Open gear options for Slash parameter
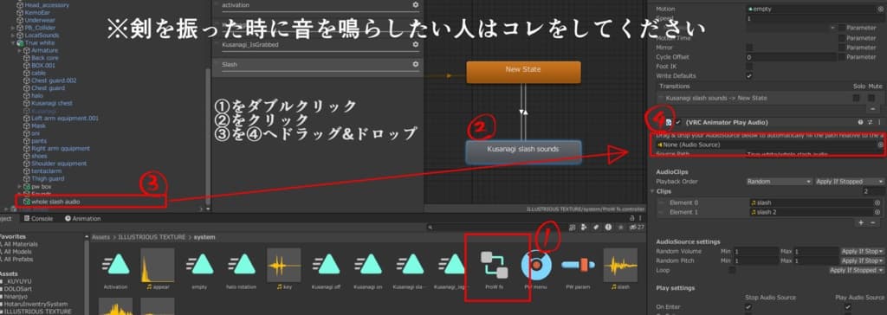 point(415,64)
